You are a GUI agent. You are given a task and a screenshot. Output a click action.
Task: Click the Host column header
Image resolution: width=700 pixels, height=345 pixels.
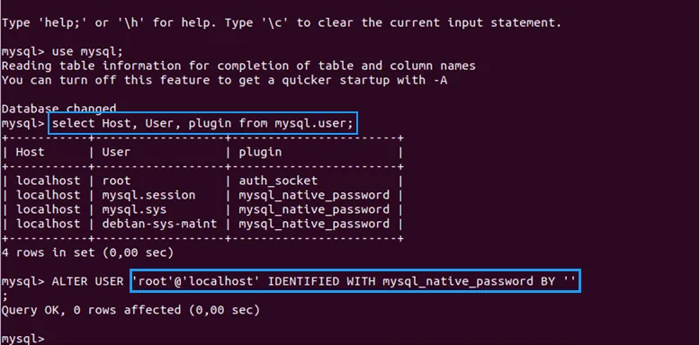30,152
